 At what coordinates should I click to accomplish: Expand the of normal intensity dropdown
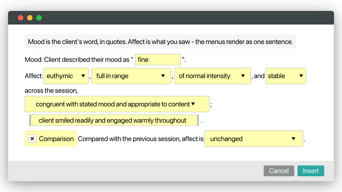coord(212,76)
